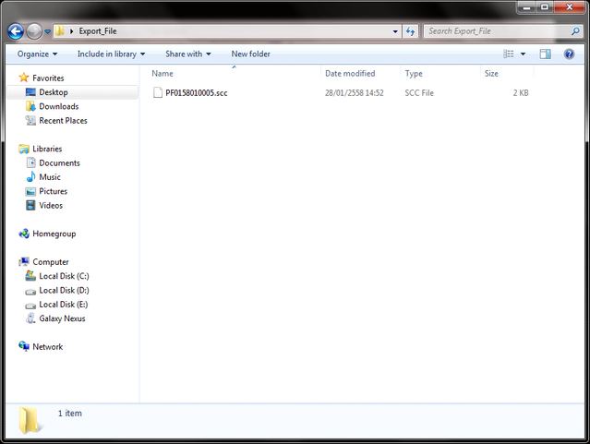This screenshot has width=590, height=444.
Task: Click the Downloads folder icon
Action: click(x=30, y=106)
